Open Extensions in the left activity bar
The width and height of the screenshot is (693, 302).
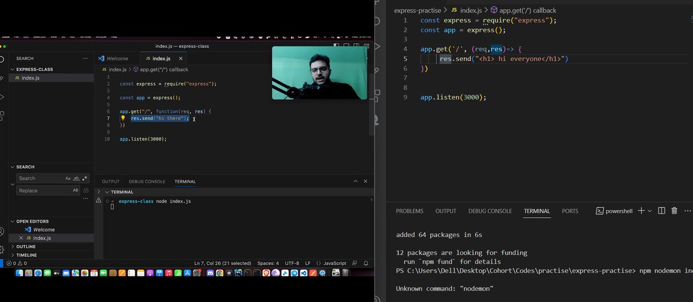pos(2,115)
